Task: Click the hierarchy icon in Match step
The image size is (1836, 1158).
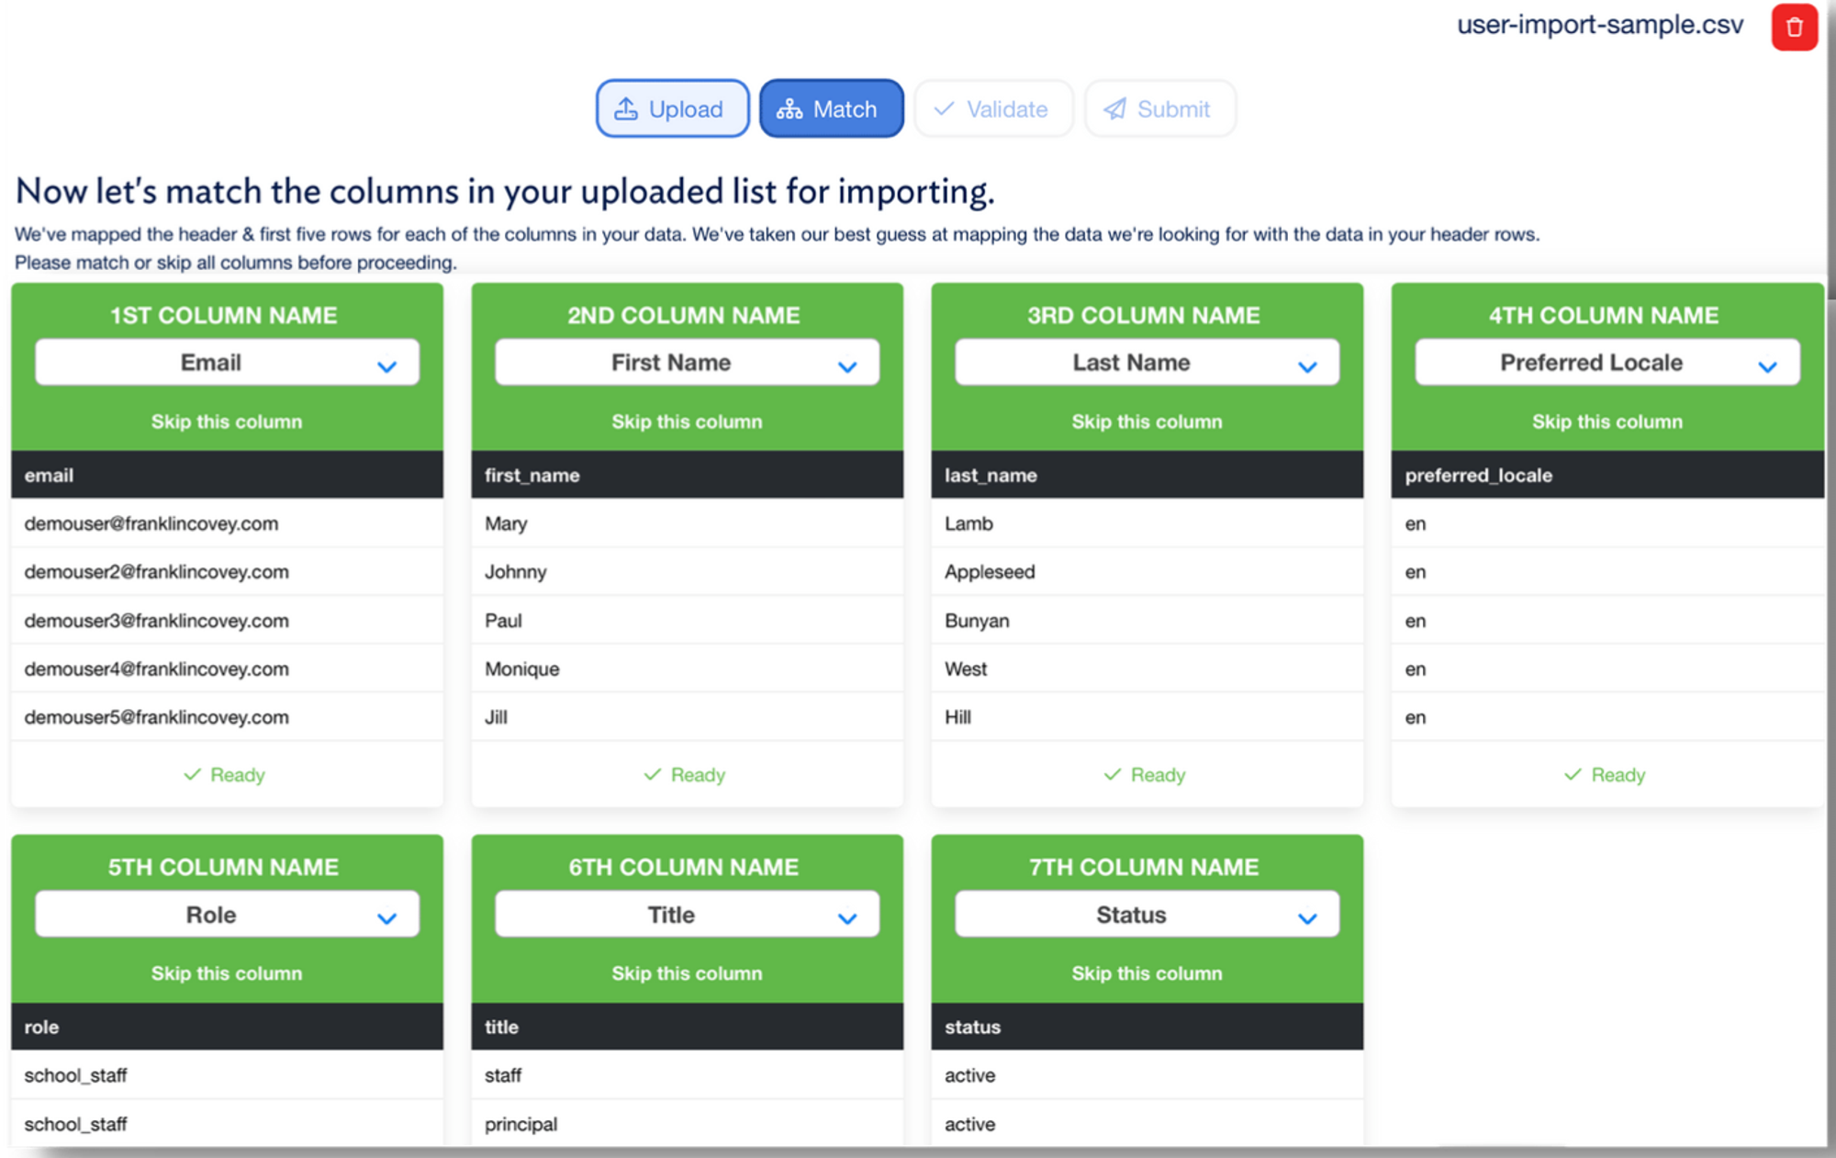Action: click(x=789, y=109)
